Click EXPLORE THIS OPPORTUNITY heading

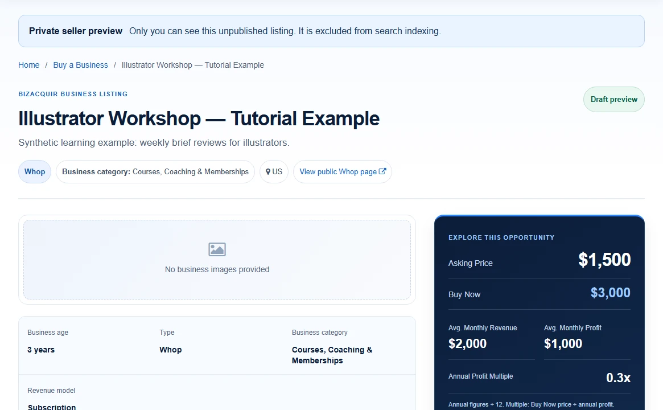point(501,238)
